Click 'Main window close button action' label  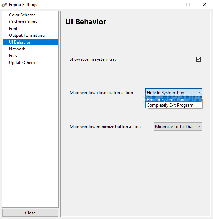click(x=101, y=93)
